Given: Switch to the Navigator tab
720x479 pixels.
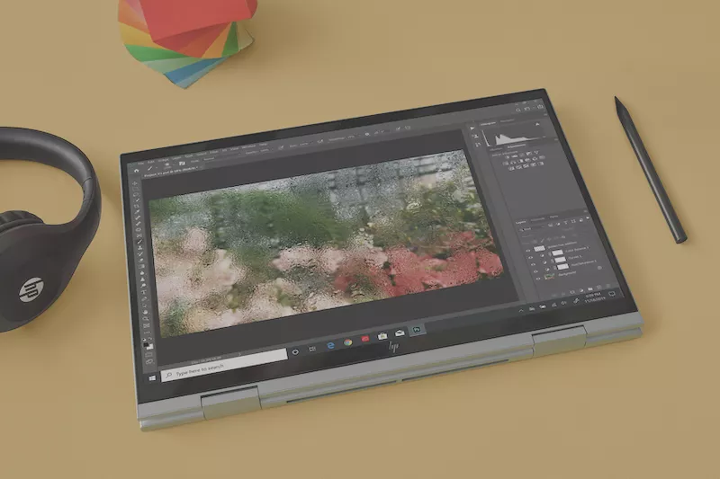Looking at the screenshot, I should (508, 120).
